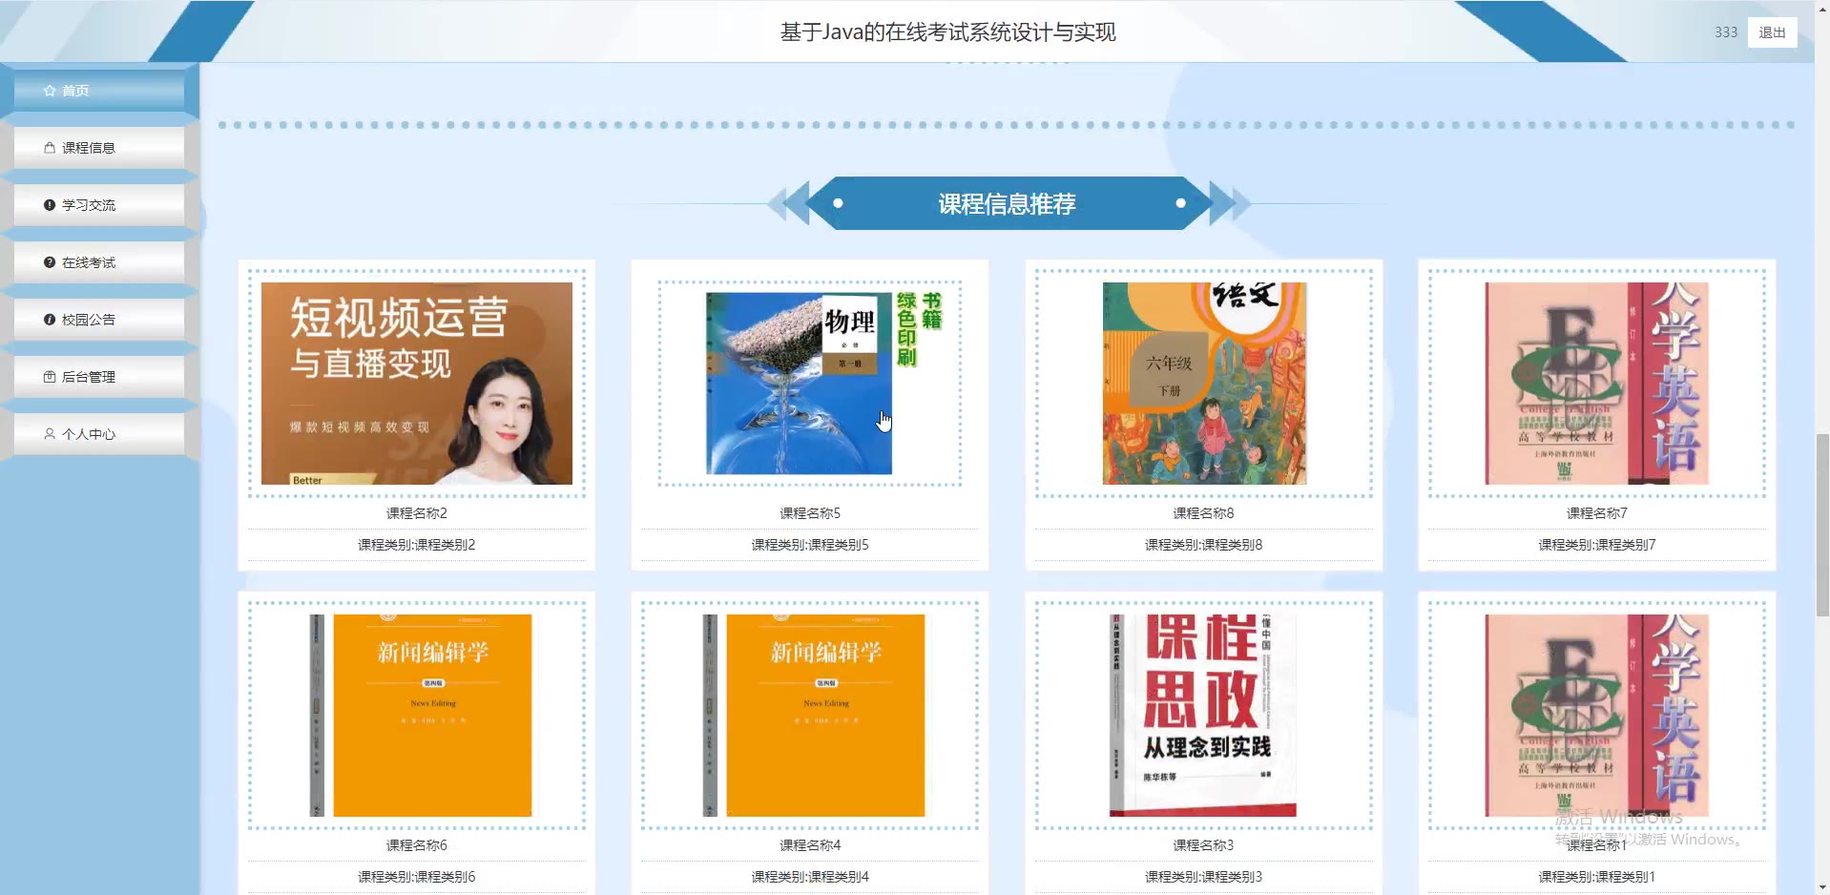Click the title 课程名称7
Viewport: 1830px width, 895px height.
pos(1597,513)
